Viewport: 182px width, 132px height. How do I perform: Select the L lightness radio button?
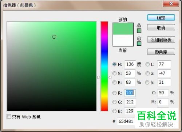click(x=147, y=64)
